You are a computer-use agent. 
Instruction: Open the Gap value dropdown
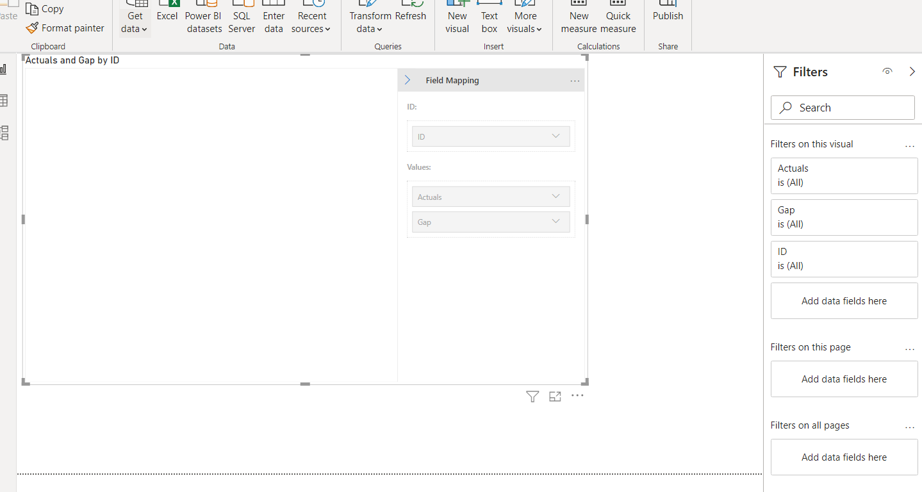click(491, 222)
